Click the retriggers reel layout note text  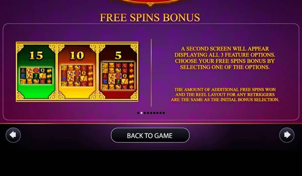[225, 95]
